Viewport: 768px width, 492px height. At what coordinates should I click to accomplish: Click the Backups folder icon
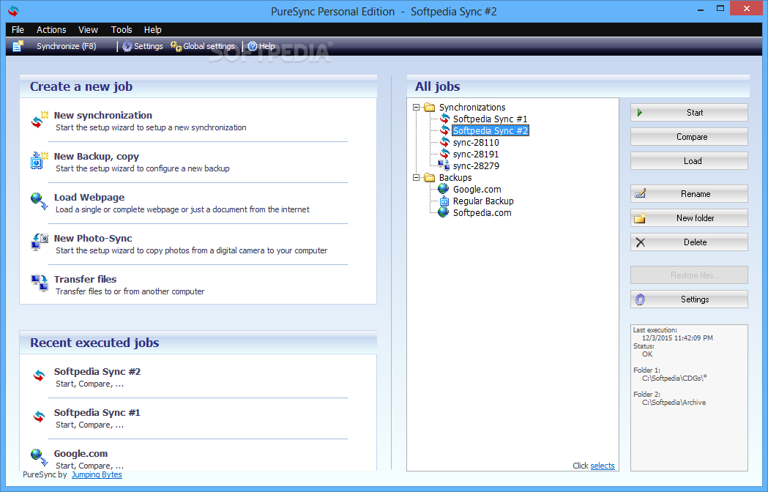pyautogui.click(x=430, y=177)
